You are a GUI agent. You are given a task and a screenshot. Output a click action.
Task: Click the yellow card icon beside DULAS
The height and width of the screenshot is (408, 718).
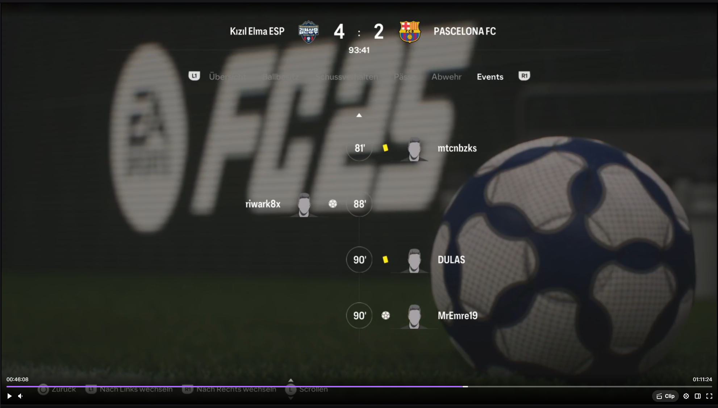coord(385,259)
